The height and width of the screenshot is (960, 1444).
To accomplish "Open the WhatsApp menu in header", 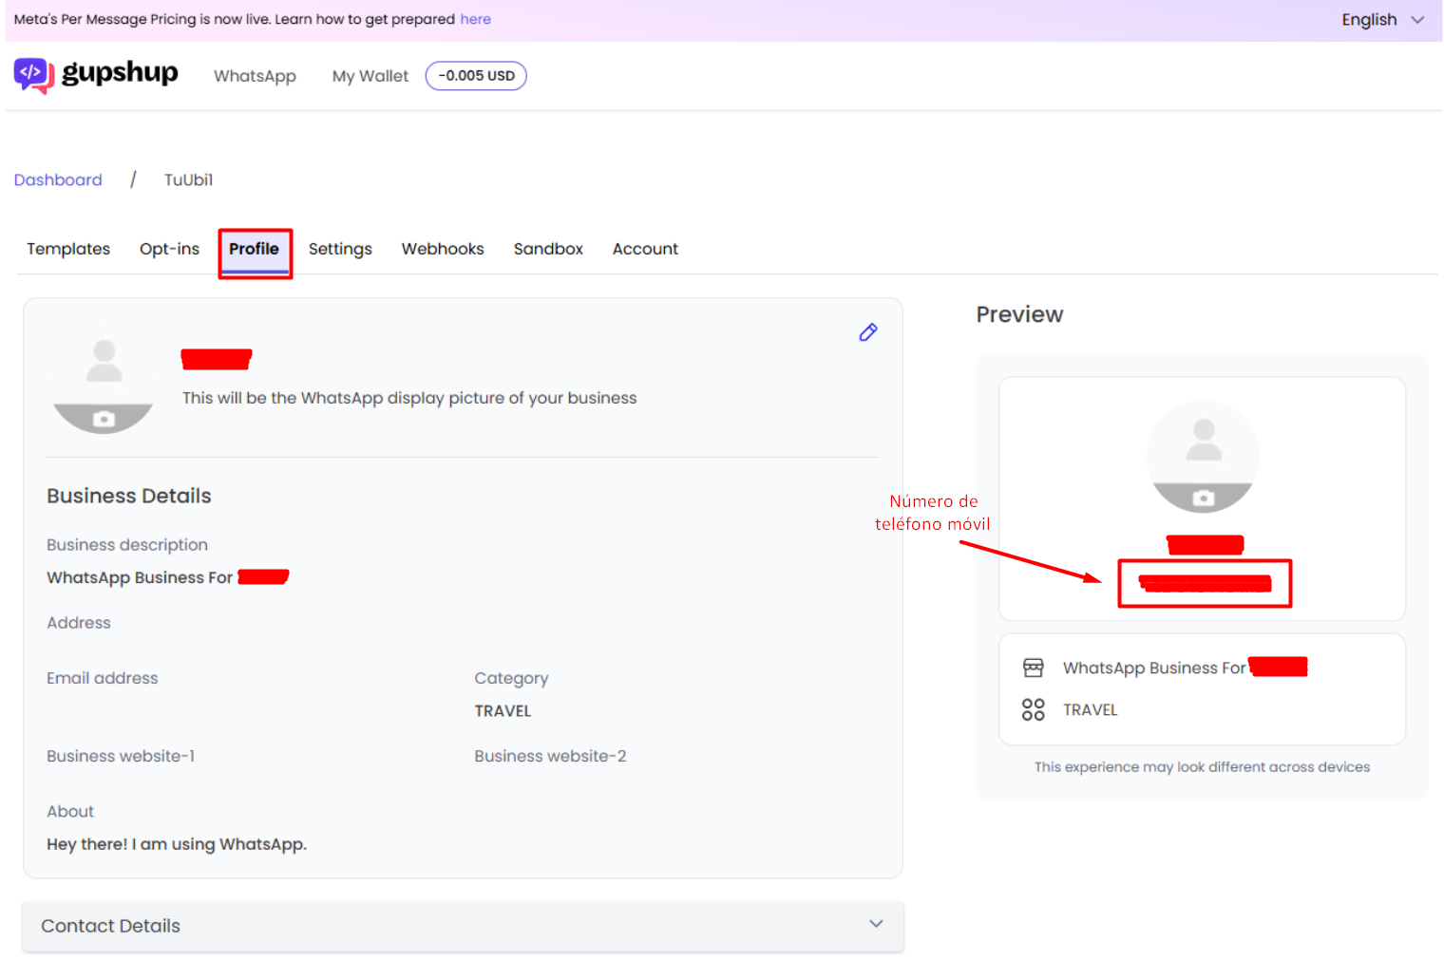I will point(255,76).
